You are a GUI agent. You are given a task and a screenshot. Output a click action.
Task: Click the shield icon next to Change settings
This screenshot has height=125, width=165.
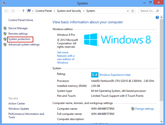[133, 109]
